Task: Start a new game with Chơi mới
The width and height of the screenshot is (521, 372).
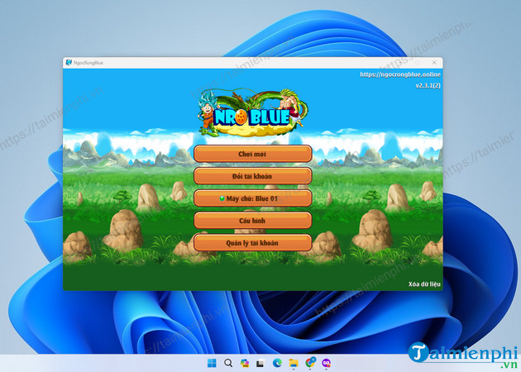Action: [x=253, y=154]
